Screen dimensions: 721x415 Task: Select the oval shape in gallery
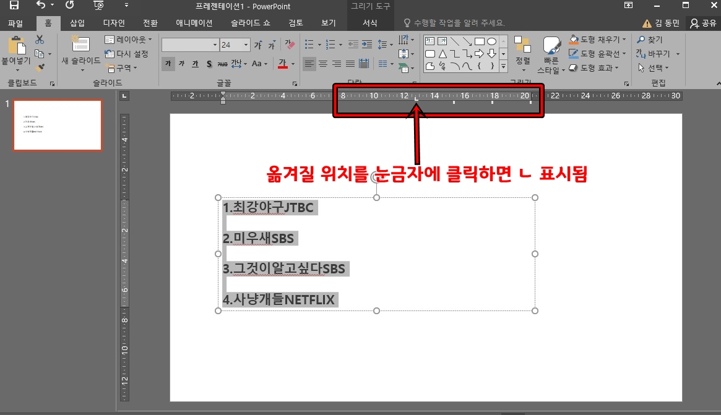(x=491, y=41)
